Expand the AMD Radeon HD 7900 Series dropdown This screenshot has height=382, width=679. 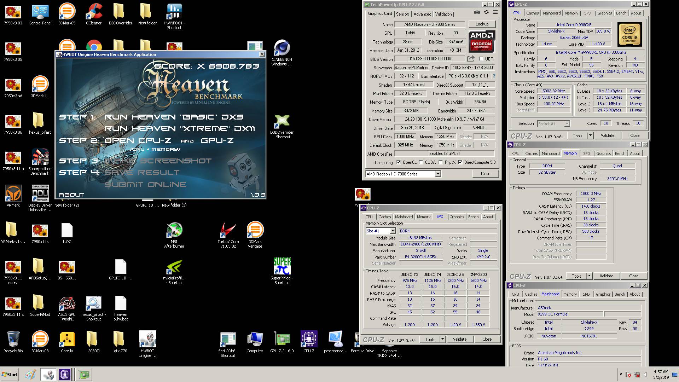(x=438, y=174)
